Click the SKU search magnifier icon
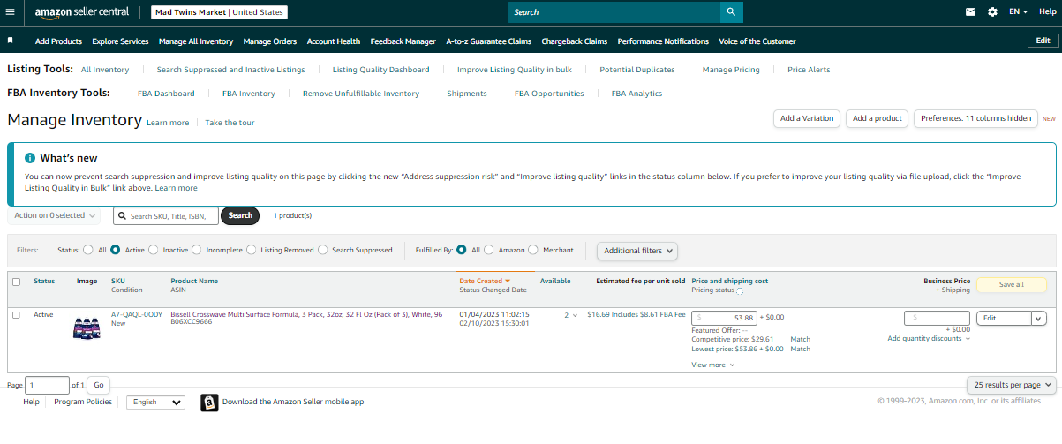1062x444 pixels. 122,216
